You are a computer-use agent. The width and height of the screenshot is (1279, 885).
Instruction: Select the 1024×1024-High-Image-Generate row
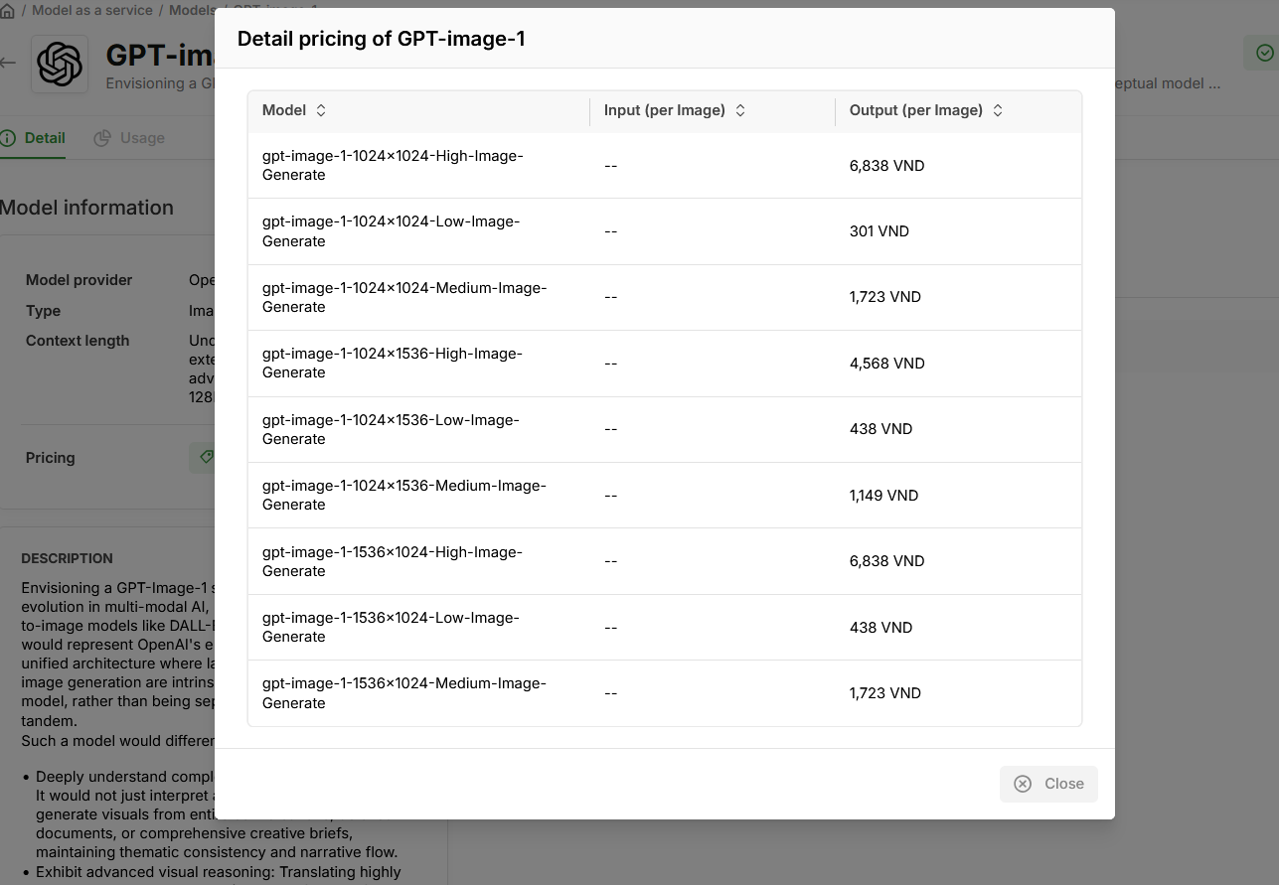point(393,165)
